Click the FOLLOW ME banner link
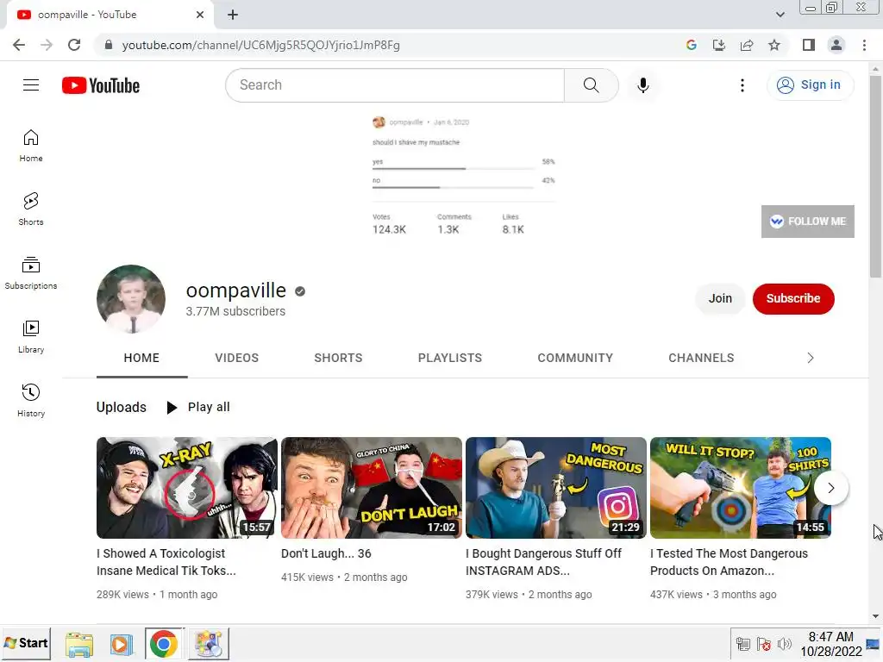The image size is (883, 662). 807,222
